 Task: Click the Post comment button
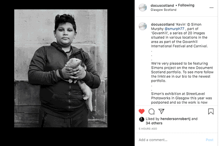210,140
